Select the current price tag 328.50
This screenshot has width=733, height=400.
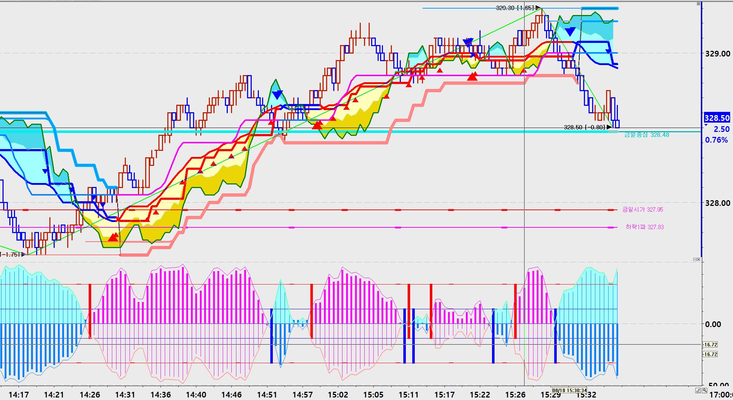[x=717, y=118]
